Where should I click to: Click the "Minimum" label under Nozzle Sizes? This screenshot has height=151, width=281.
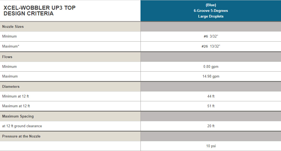tap(9, 36)
